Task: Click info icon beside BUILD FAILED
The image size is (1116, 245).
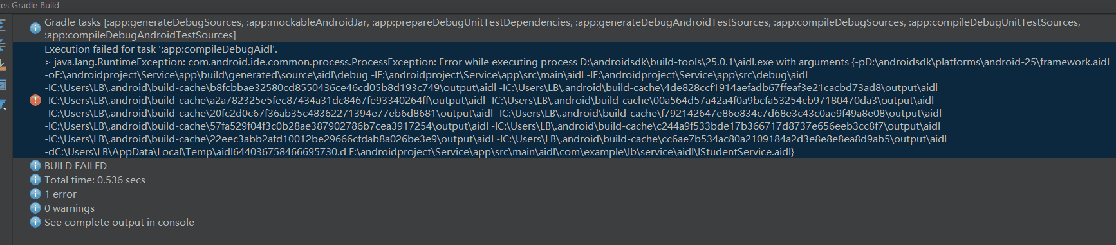Action: coord(35,165)
